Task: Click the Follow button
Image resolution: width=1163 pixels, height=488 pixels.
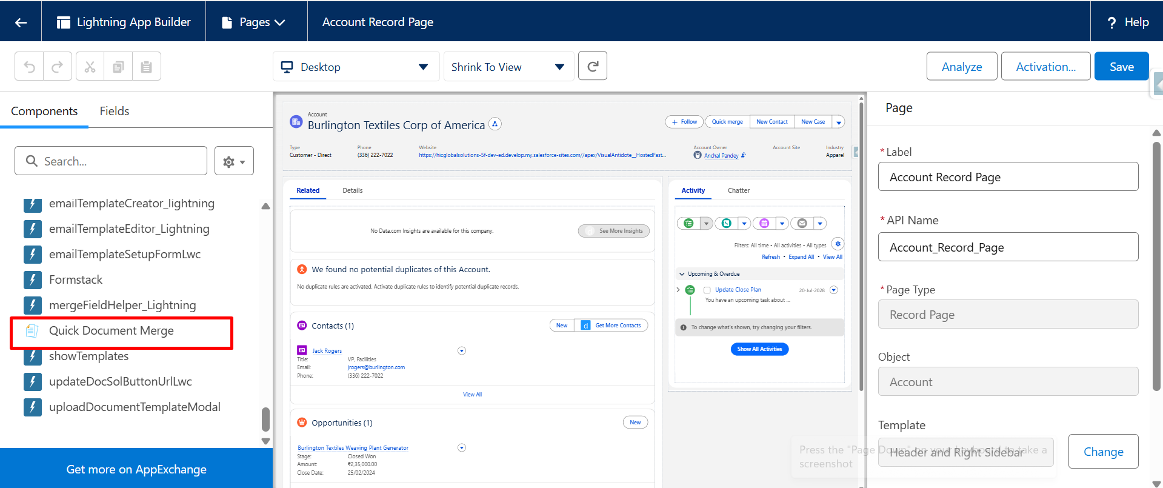Action: tap(684, 122)
